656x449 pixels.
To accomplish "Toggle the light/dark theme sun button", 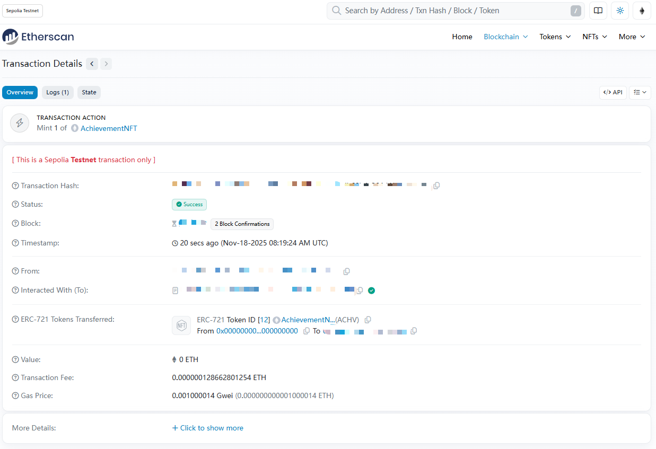I will (620, 11).
